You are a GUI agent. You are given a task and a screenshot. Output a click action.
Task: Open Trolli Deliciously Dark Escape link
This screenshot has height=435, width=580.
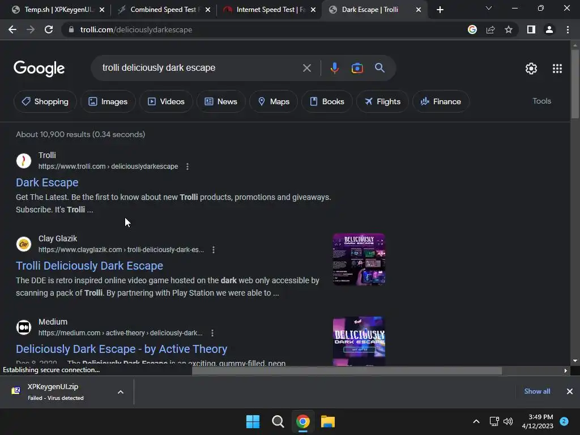point(89,266)
